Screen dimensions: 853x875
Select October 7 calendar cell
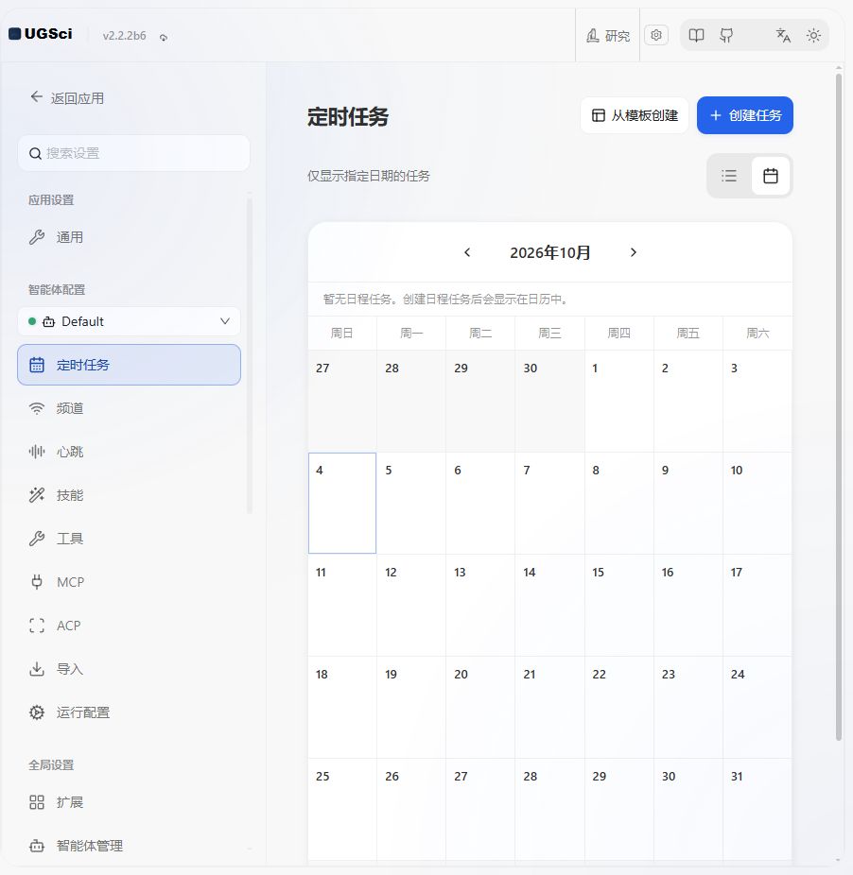click(549, 503)
